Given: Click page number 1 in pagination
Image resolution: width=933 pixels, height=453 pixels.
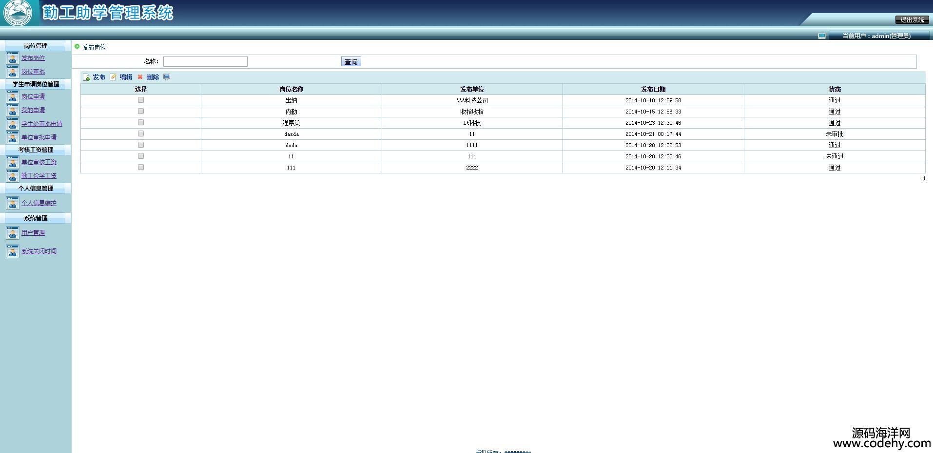Looking at the screenshot, I should pyautogui.click(x=924, y=178).
